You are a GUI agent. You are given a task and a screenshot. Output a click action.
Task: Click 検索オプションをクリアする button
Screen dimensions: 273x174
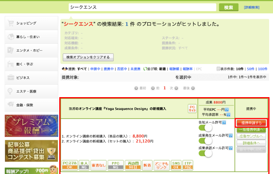click(x=88, y=57)
